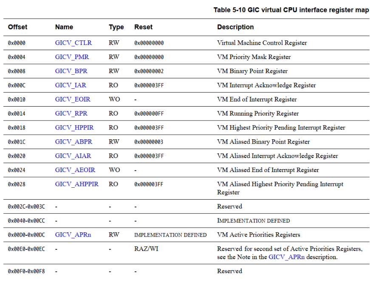The width and height of the screenshot is (370, 285).
Task: Click the Type column header
Action: click(x=116, y=27)
